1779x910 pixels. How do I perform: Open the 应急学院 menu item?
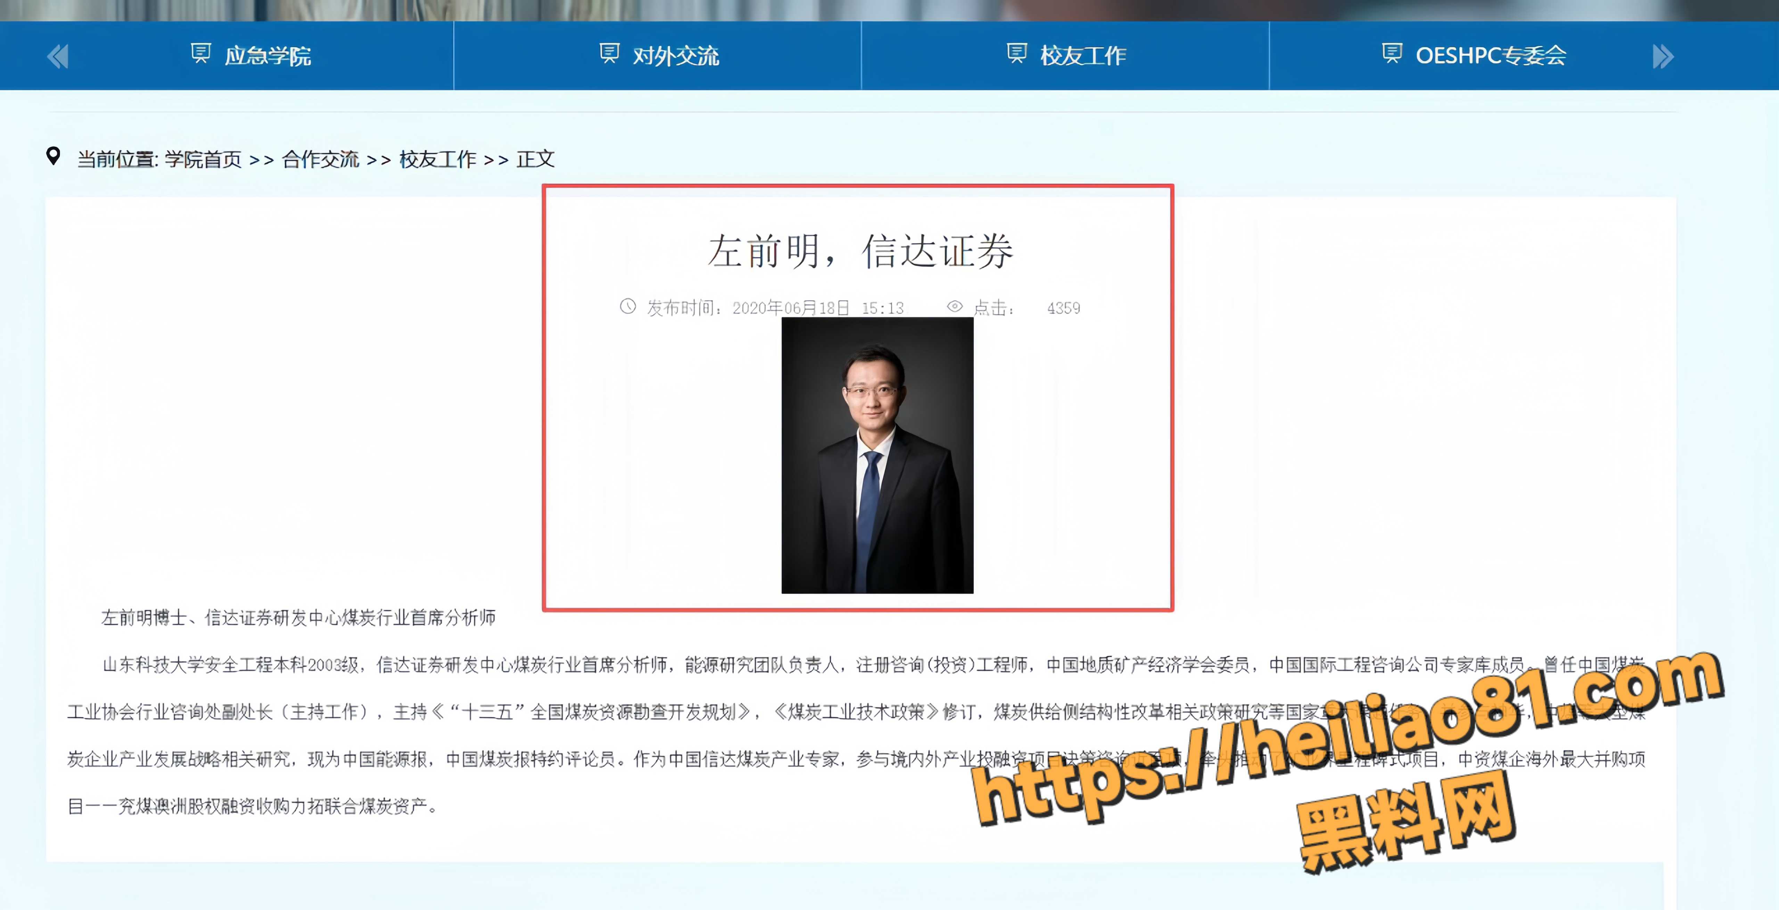268,55
